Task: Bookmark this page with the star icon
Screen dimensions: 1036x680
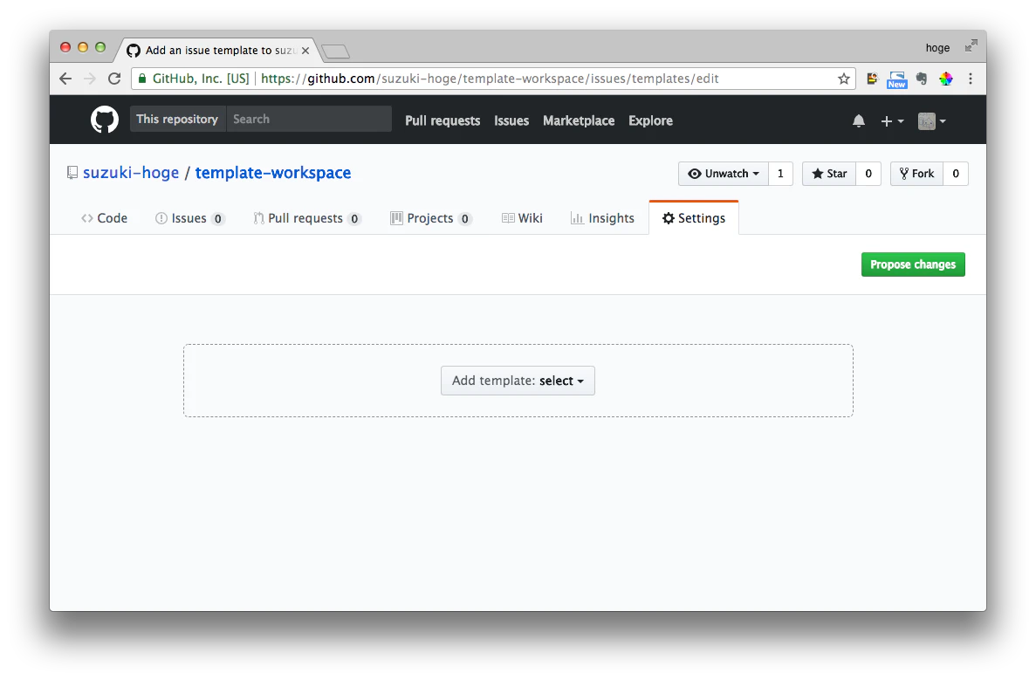Action: [844, 79]
